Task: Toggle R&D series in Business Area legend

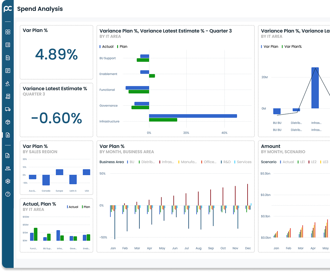Action: point(226,162)
